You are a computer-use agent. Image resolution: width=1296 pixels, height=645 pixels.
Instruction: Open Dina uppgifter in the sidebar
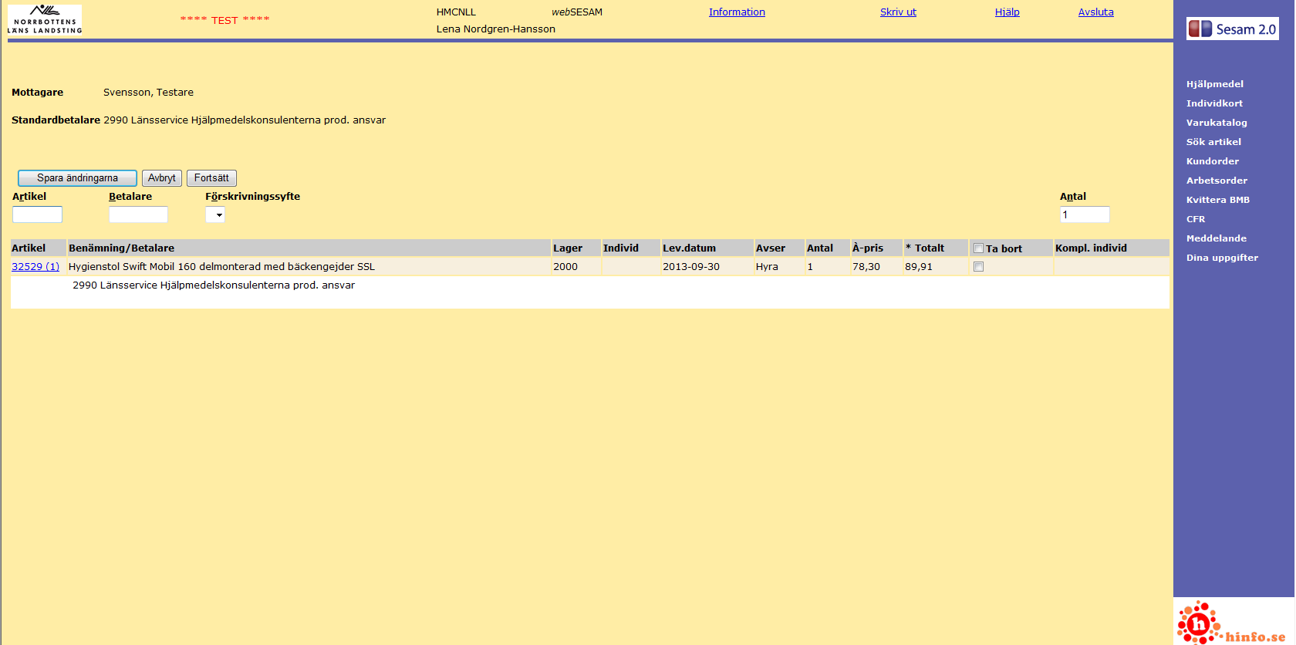(1222, 258)
